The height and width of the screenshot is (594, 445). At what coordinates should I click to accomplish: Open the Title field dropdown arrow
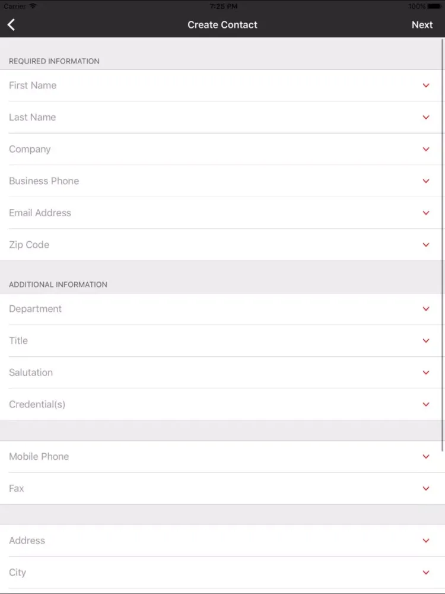[x=425, y=340]
